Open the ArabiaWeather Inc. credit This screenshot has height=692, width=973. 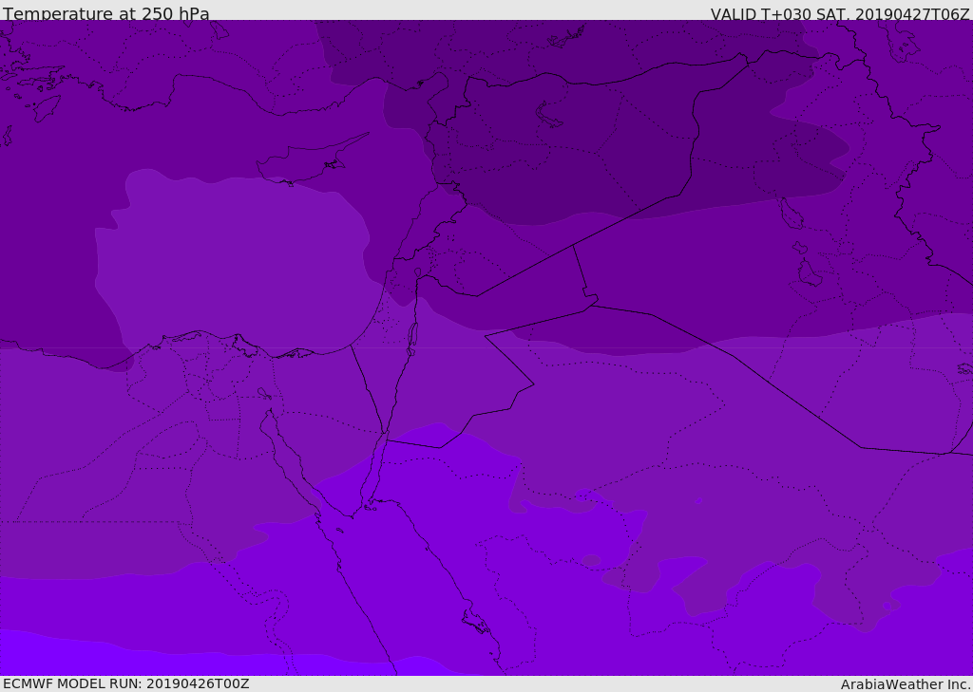[x=905, y=684]
